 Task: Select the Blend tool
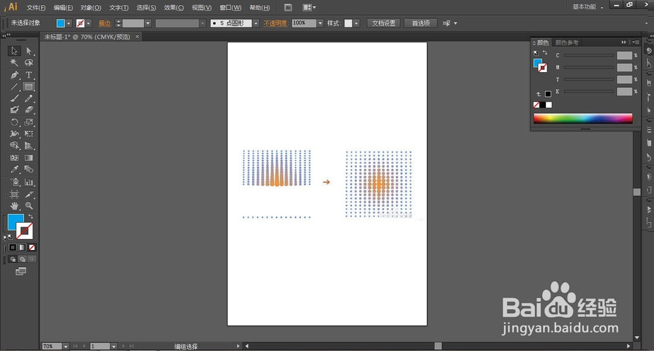[29, 169]
